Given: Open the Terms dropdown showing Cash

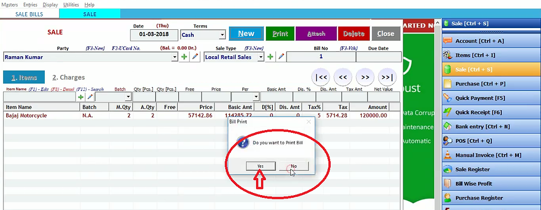Looking at the screenshot, I should click(222, 35).
